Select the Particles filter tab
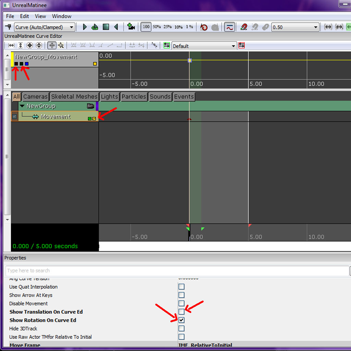Image resolution: width=351 pixels, height=351 pixels. [134, 97]
